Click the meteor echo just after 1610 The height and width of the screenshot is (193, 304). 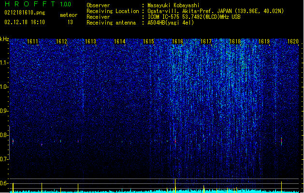[x=13, y=141]
